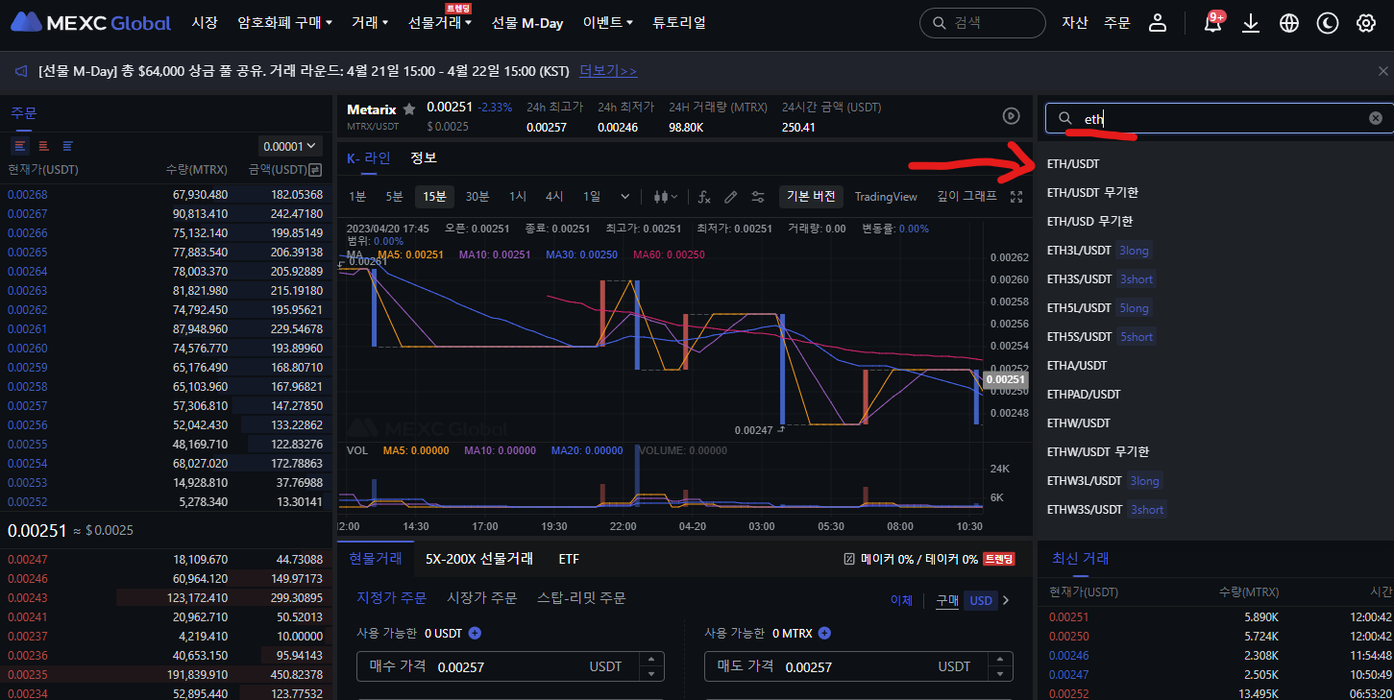Select ETH/USDT from search results
Image resolution: width=1394 pixels, height=700 pixels.
(1073, 164)
